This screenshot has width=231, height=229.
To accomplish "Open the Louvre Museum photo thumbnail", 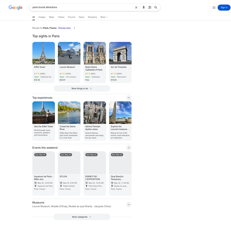I will [x=69, y=53].
